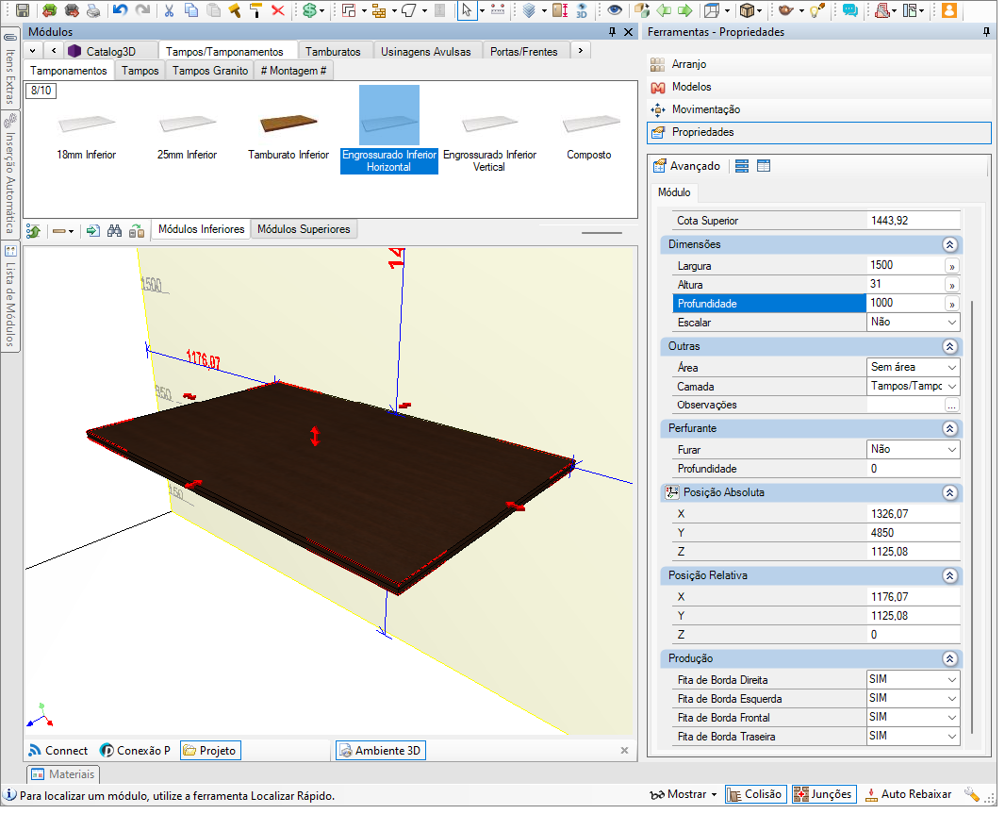Switch to the categorized properties view icon
Screen dimensions: 1005x814
click(742, 166)
